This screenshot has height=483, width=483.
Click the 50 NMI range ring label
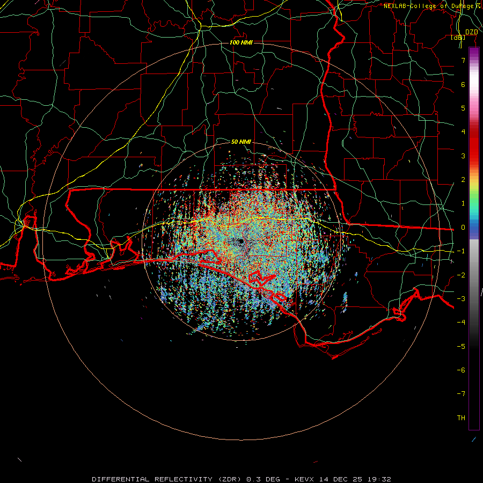tap(241, 142)
